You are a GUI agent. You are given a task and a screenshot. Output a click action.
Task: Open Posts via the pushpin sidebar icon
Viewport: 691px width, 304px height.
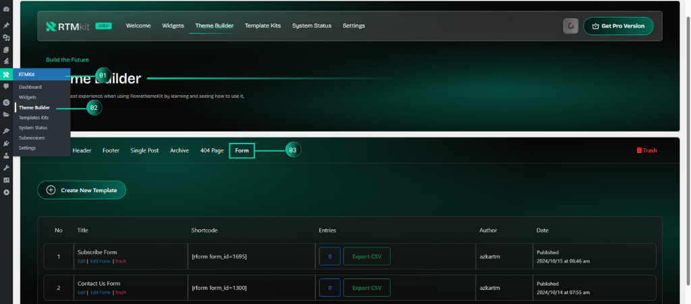pos(6,26)
